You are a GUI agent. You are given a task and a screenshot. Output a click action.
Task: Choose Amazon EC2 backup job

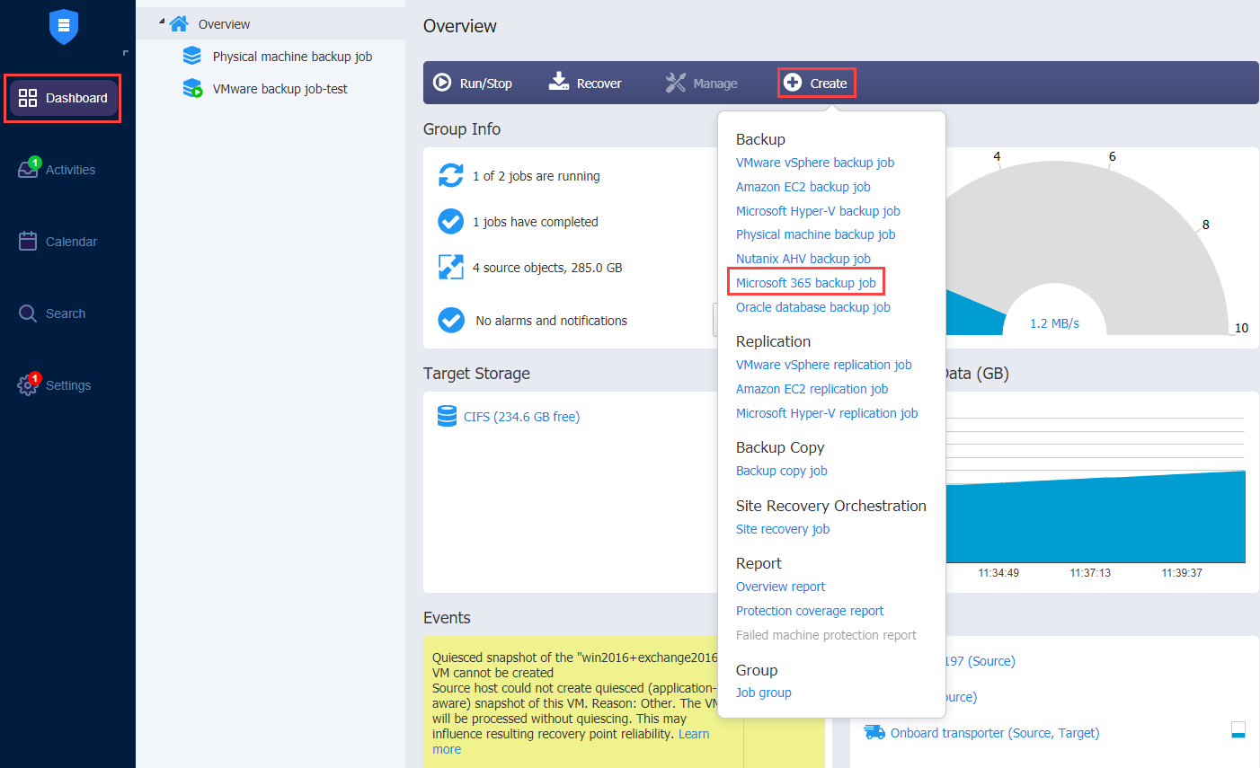click(803, 187)
